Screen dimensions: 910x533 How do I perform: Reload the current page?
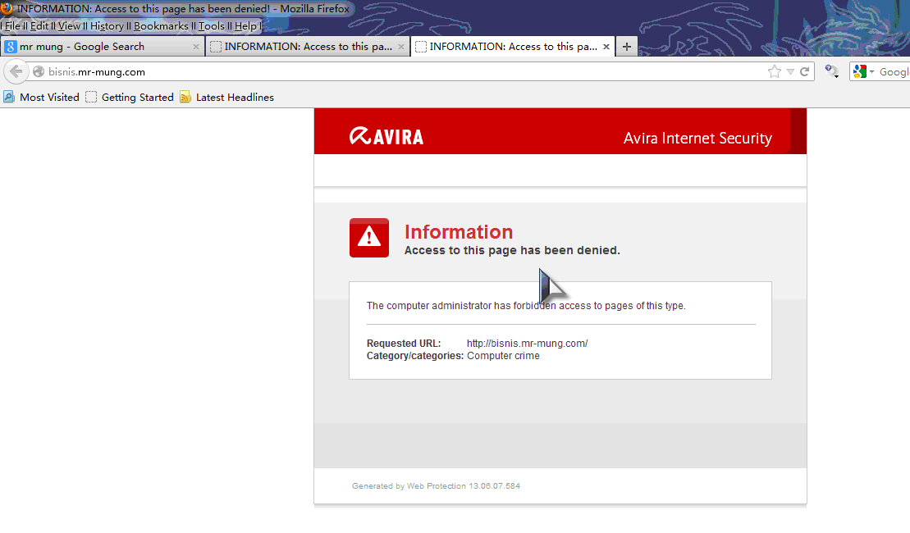pos(804,71)
